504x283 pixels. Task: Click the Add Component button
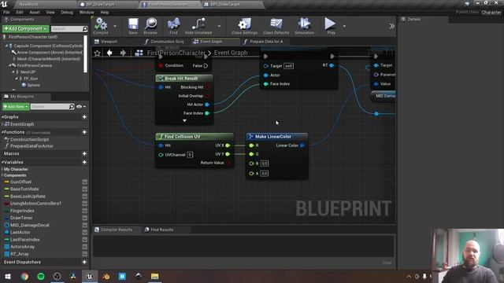coord(26,29)
